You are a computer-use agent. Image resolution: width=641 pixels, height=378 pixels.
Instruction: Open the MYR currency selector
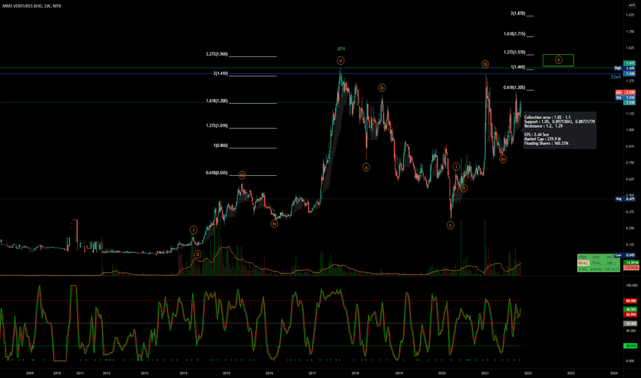click(x=632, y=5)
